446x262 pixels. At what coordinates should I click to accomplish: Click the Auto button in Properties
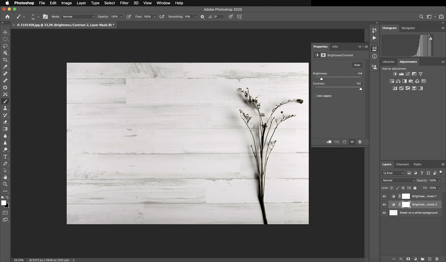coord(357,65)
